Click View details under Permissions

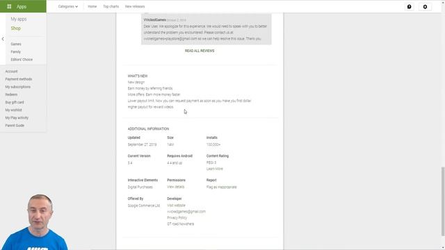tap(176, 187)
